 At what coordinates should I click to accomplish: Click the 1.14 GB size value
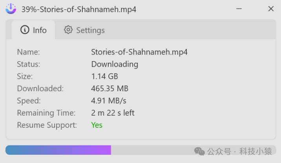click(104, 76)
